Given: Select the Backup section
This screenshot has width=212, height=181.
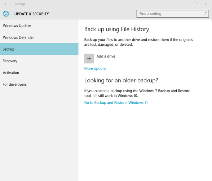Looking at the screenshot, I should coord(39,49).
